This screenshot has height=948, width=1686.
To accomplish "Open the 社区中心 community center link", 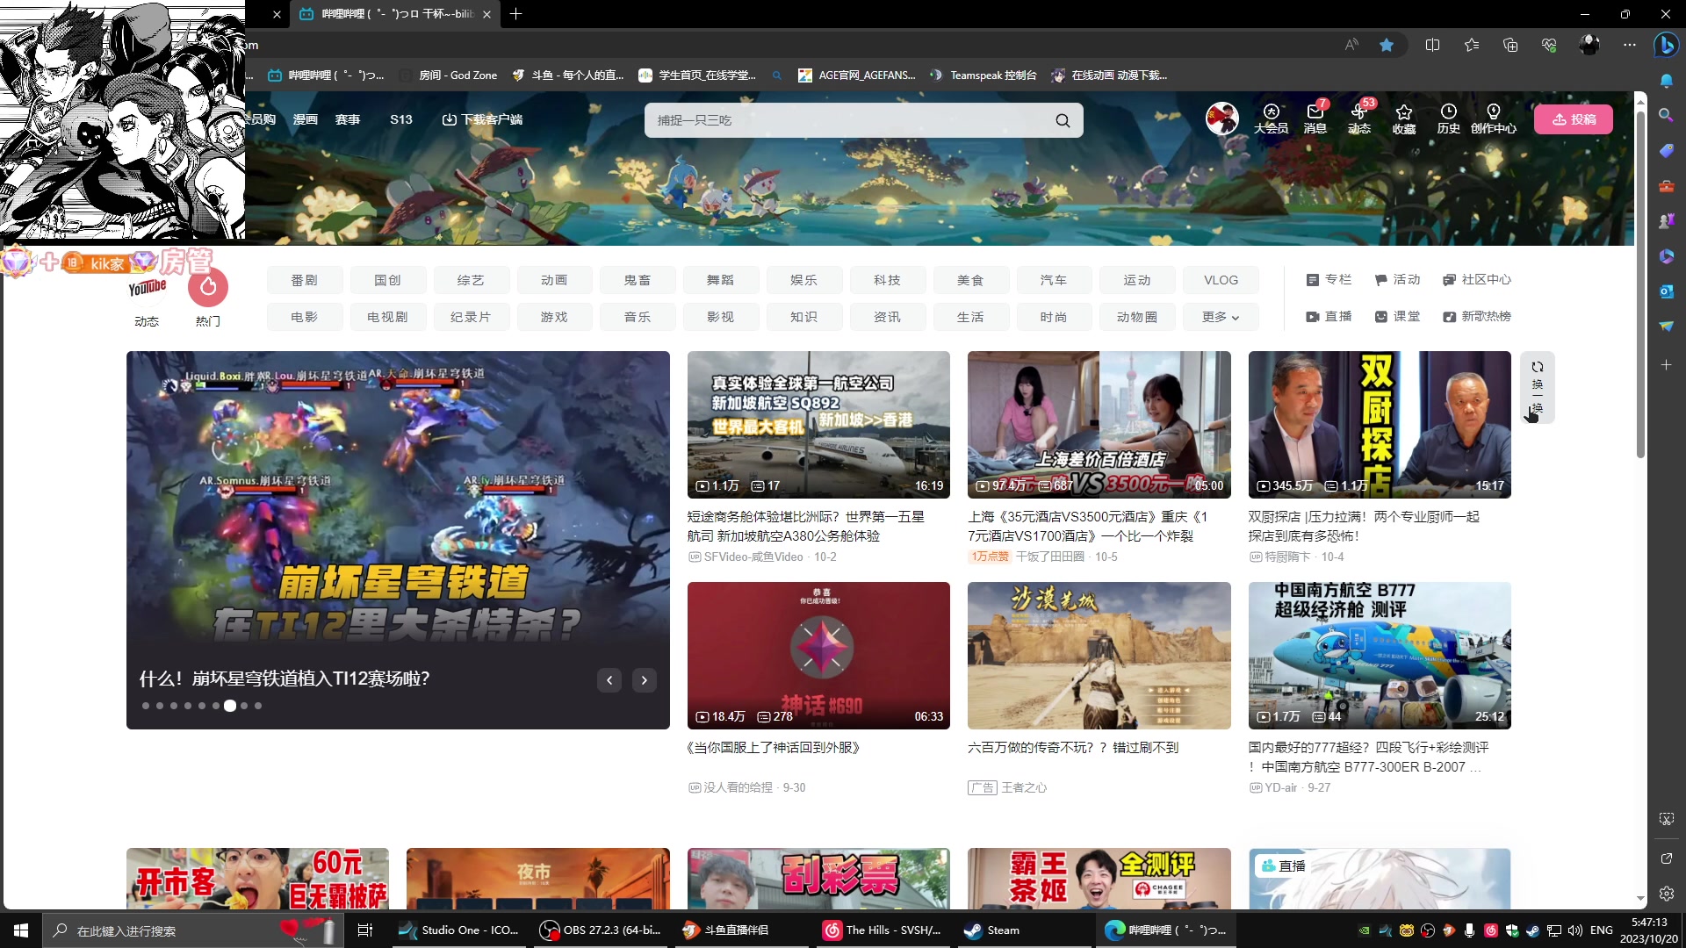I will coord(1477,280).
